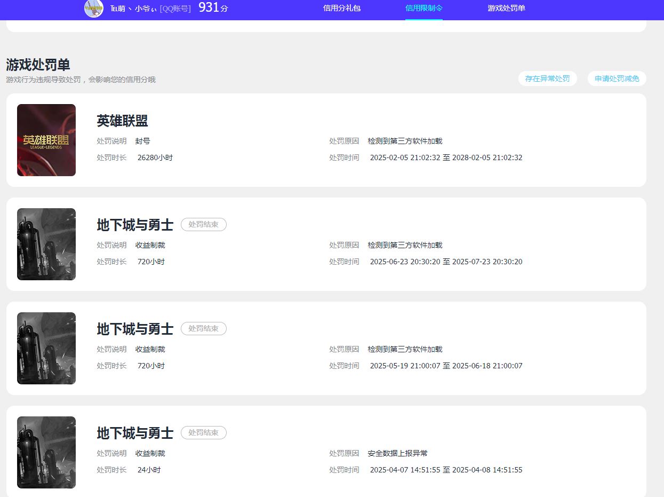
Task: Click the user avatar in the header
Action: [94, 9]
